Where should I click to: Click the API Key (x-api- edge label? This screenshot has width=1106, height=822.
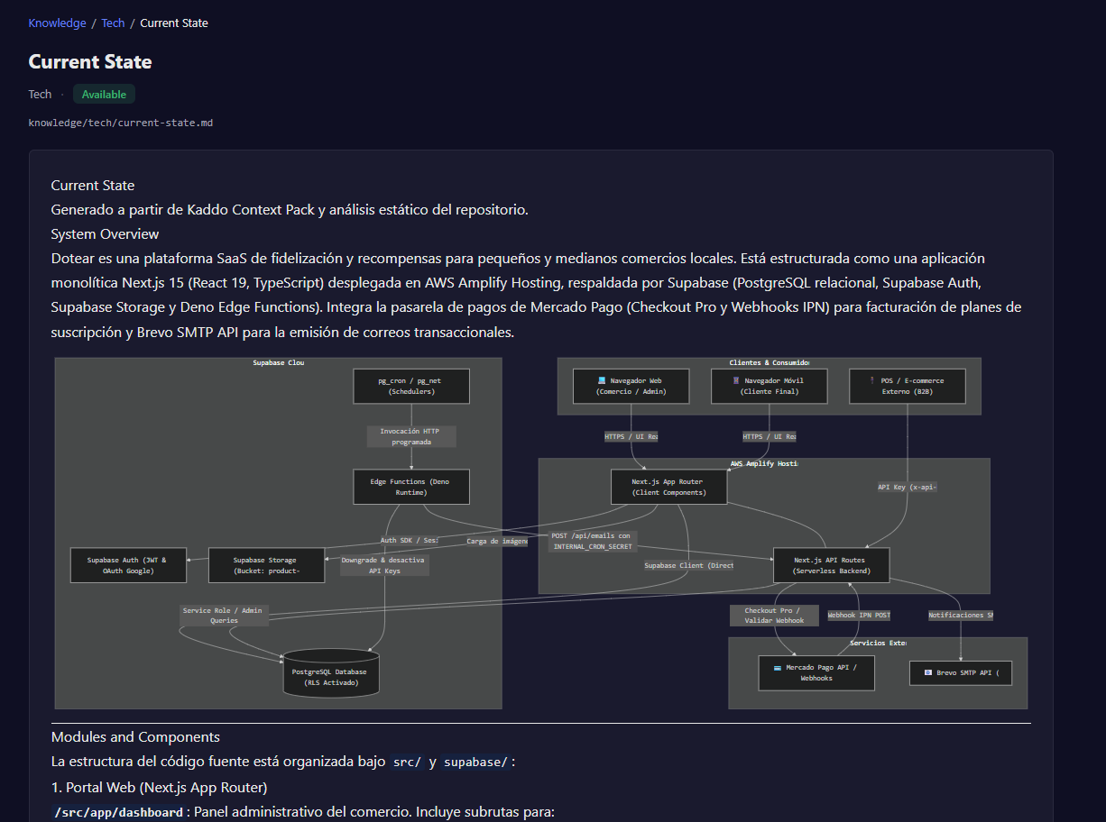[907, 487]
